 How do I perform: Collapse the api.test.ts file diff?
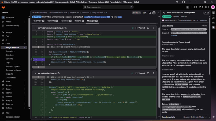pos(35,73)
